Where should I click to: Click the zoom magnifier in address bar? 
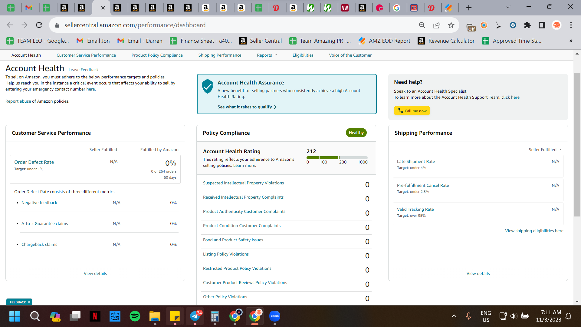(x=422, y=25)
